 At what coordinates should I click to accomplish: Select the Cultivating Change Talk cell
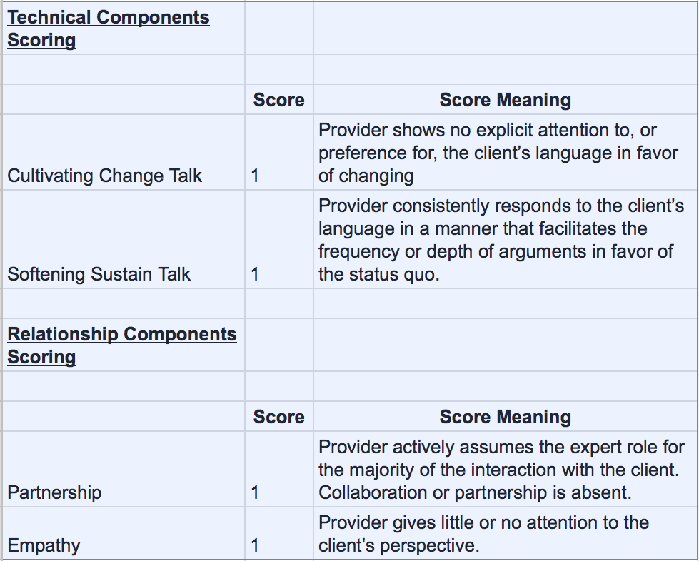click(105, 176)
